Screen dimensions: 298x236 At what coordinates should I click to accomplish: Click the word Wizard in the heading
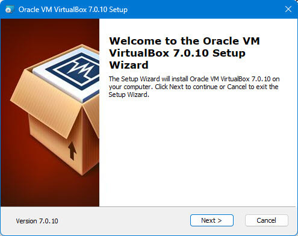click(x=129, y=65)
